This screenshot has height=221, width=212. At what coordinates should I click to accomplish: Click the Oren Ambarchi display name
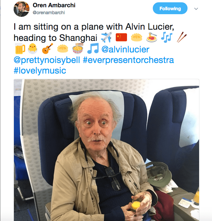54,5
